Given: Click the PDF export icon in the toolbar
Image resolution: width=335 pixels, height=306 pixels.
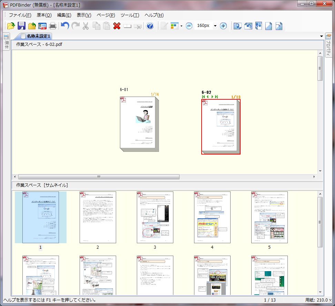Looking at the screenshot, I should coord(42,26).
